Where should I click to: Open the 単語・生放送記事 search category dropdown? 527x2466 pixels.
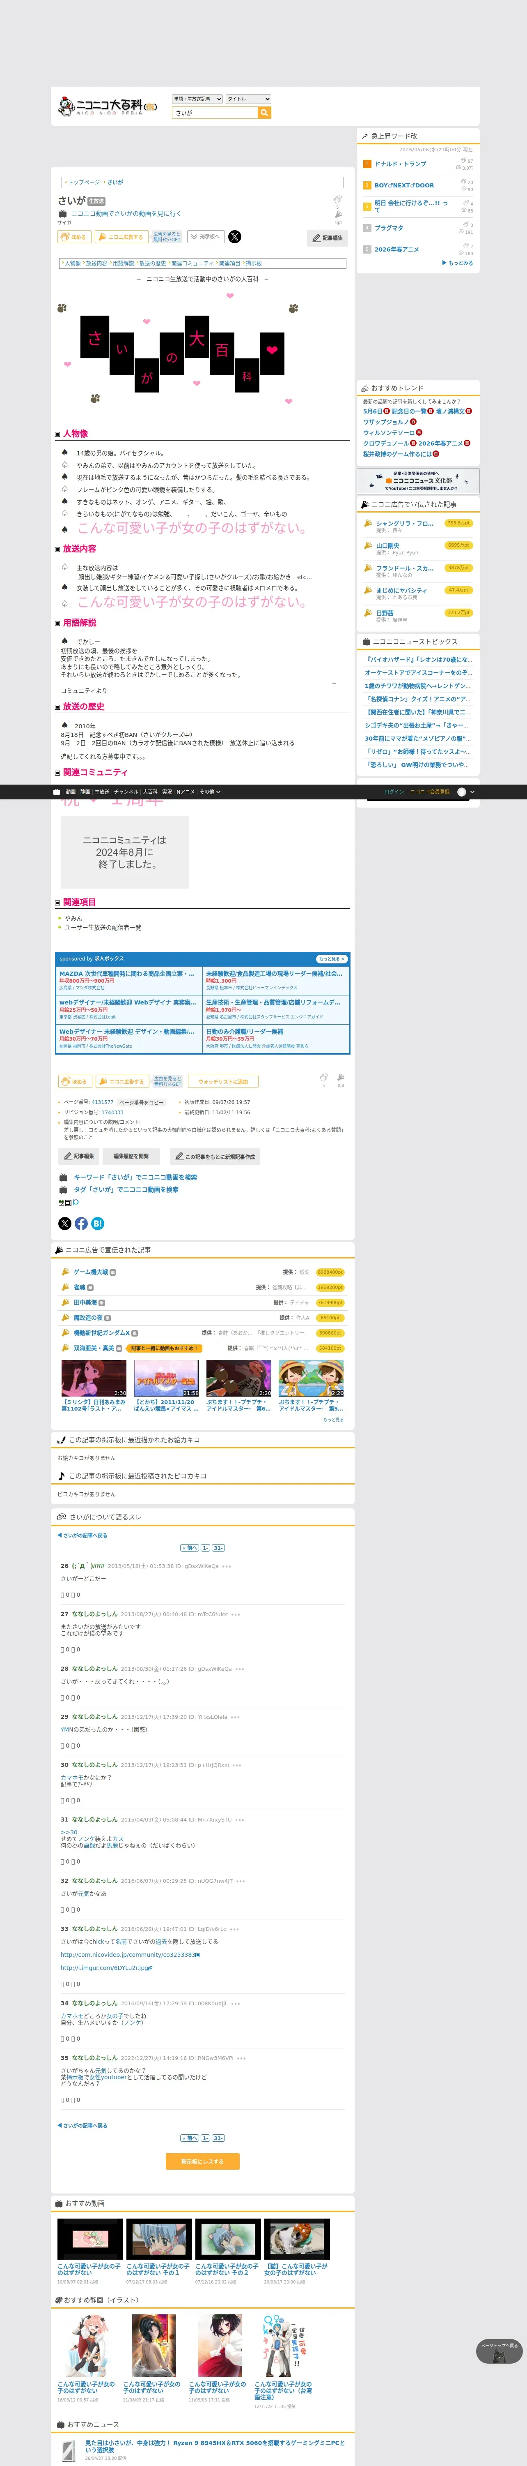(197, 99)
